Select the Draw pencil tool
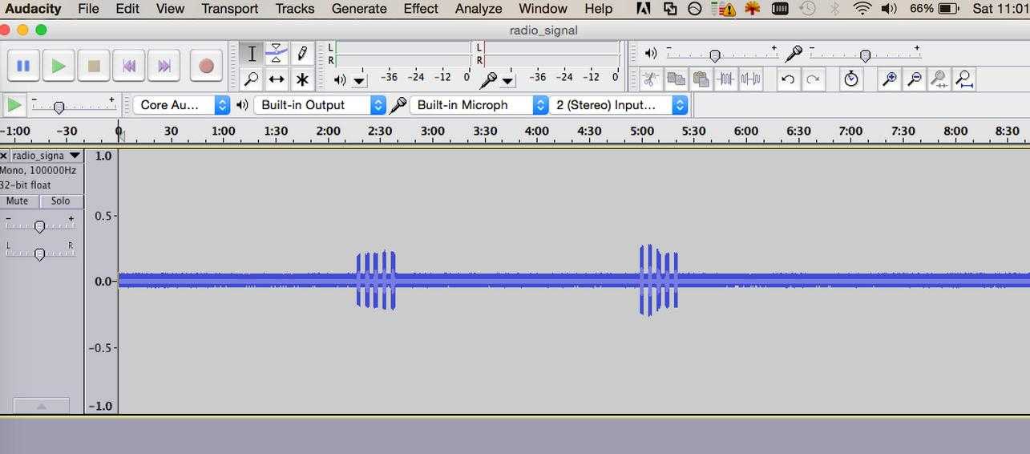Screen dimensions: 1030x454 pyautogui.click(x=301, y=54)
